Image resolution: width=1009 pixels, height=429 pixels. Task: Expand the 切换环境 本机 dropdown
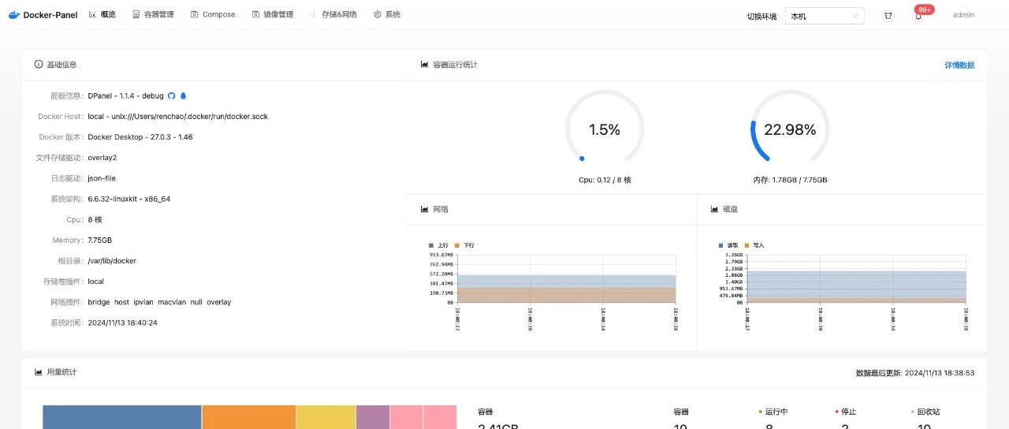click(825, 16)
